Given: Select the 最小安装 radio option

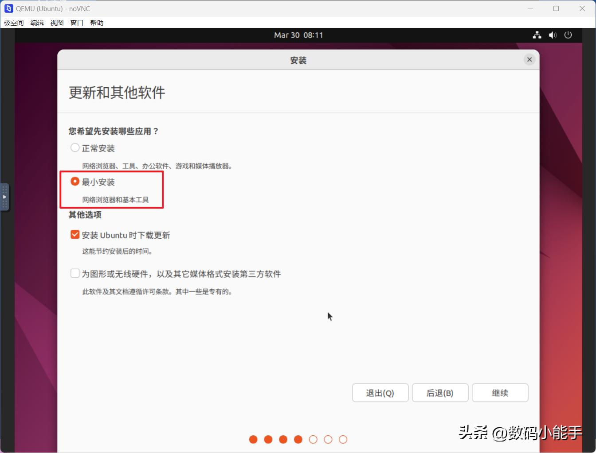Looking at the screenshot, I should tap(75, 182).
